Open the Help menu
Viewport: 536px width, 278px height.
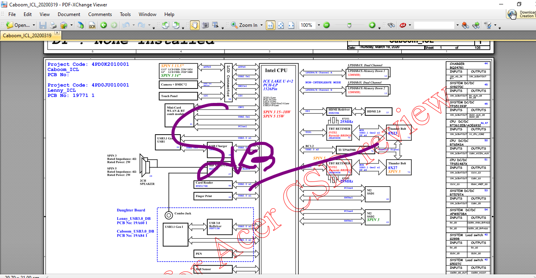pyautogui.click(x=169, y=14)
